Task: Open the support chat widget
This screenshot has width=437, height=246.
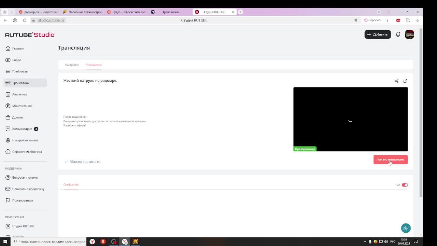Action: pos(406,228)
